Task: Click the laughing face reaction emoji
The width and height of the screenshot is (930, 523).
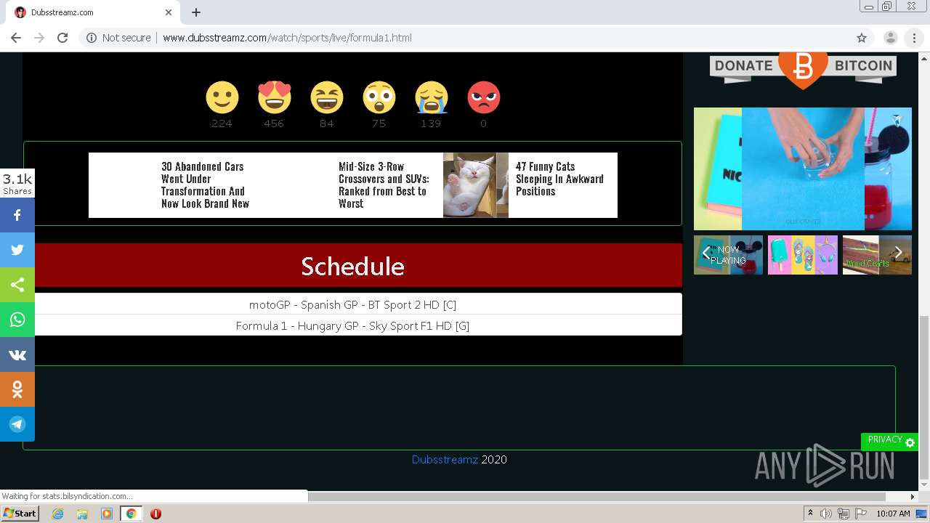Action: [x=326, y=97]
